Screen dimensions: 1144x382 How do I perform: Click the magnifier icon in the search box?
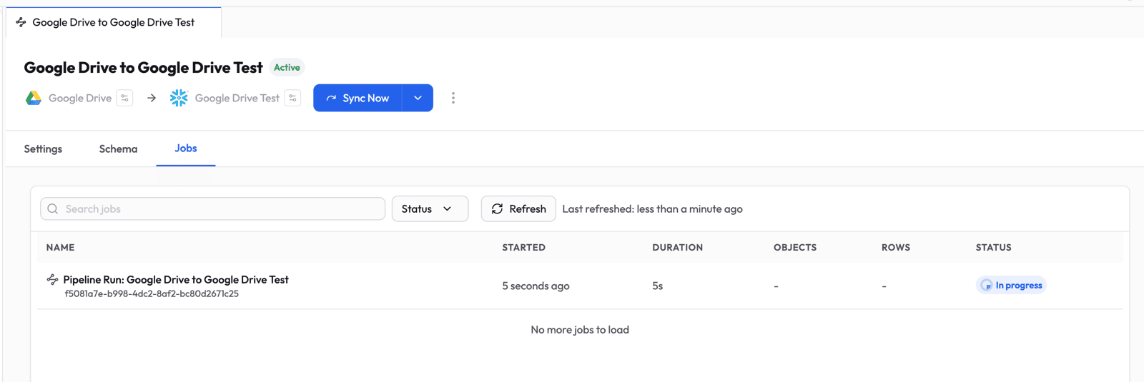click(53, 209)
